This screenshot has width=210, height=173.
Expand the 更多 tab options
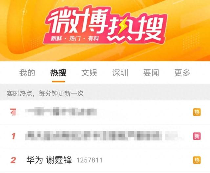pyautogui.click(x=182, y=73)
